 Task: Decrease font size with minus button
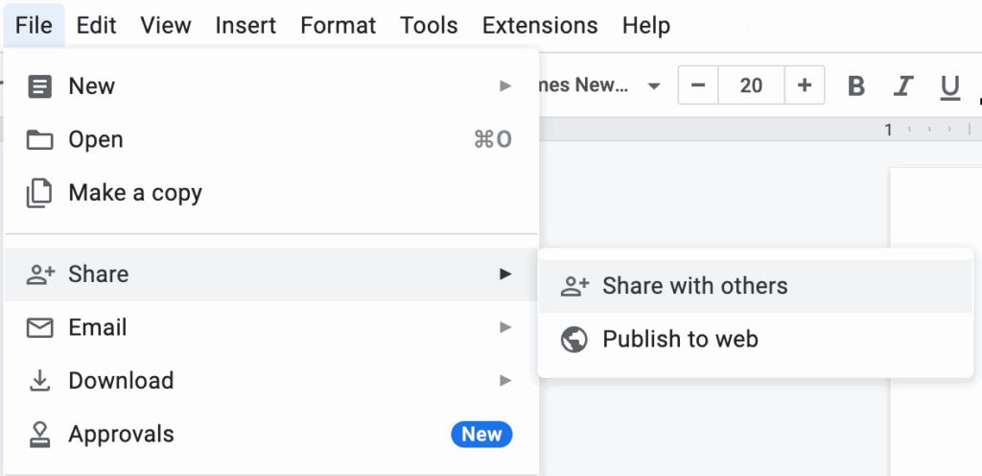pos(698,86)
